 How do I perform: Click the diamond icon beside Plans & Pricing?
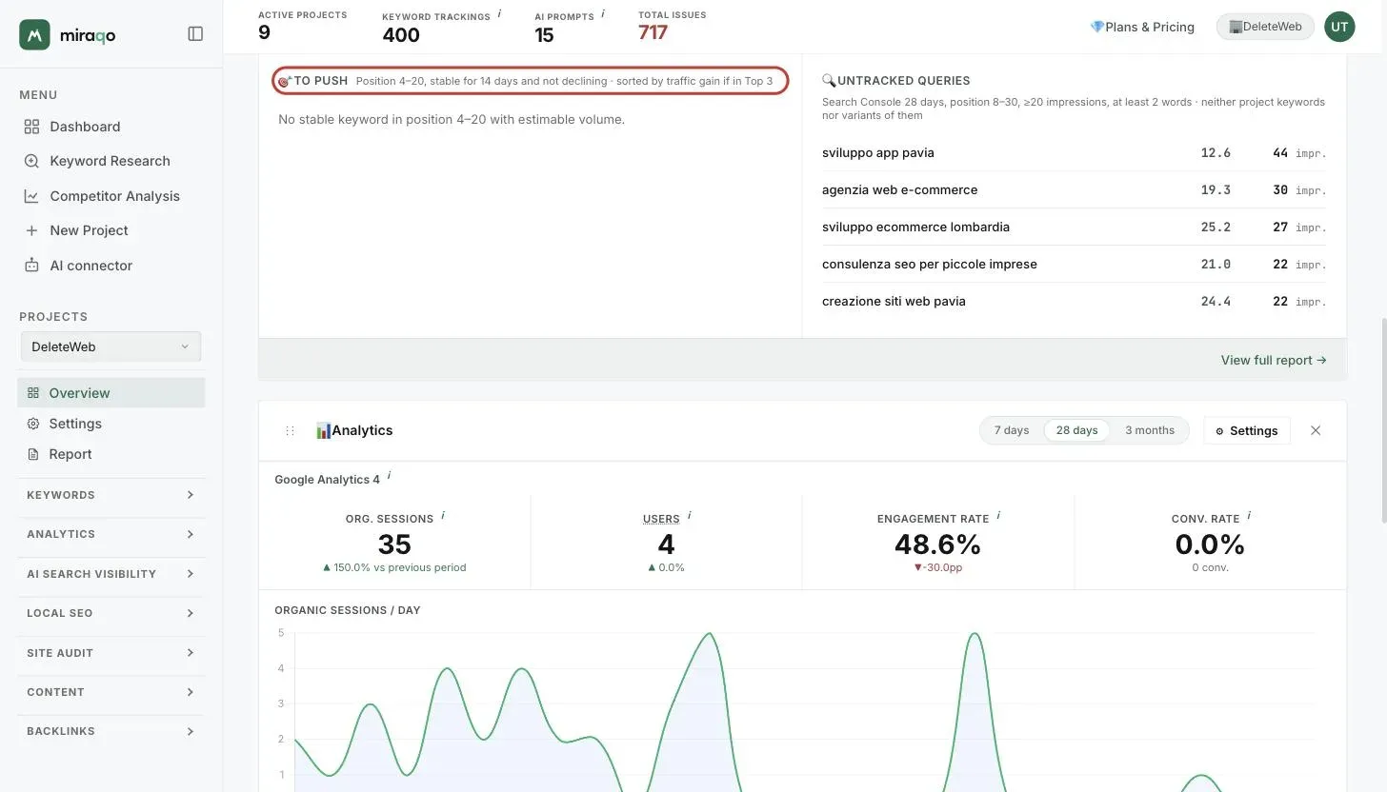point(1096,27)
